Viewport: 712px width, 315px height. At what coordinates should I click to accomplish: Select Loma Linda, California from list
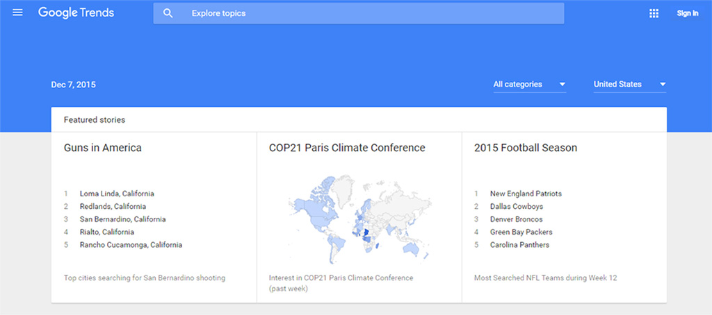[x=117, y=194]
